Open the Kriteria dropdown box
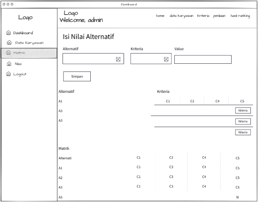Image resolution: width=259 pixels, height=202 pixels. click(150, 59)
